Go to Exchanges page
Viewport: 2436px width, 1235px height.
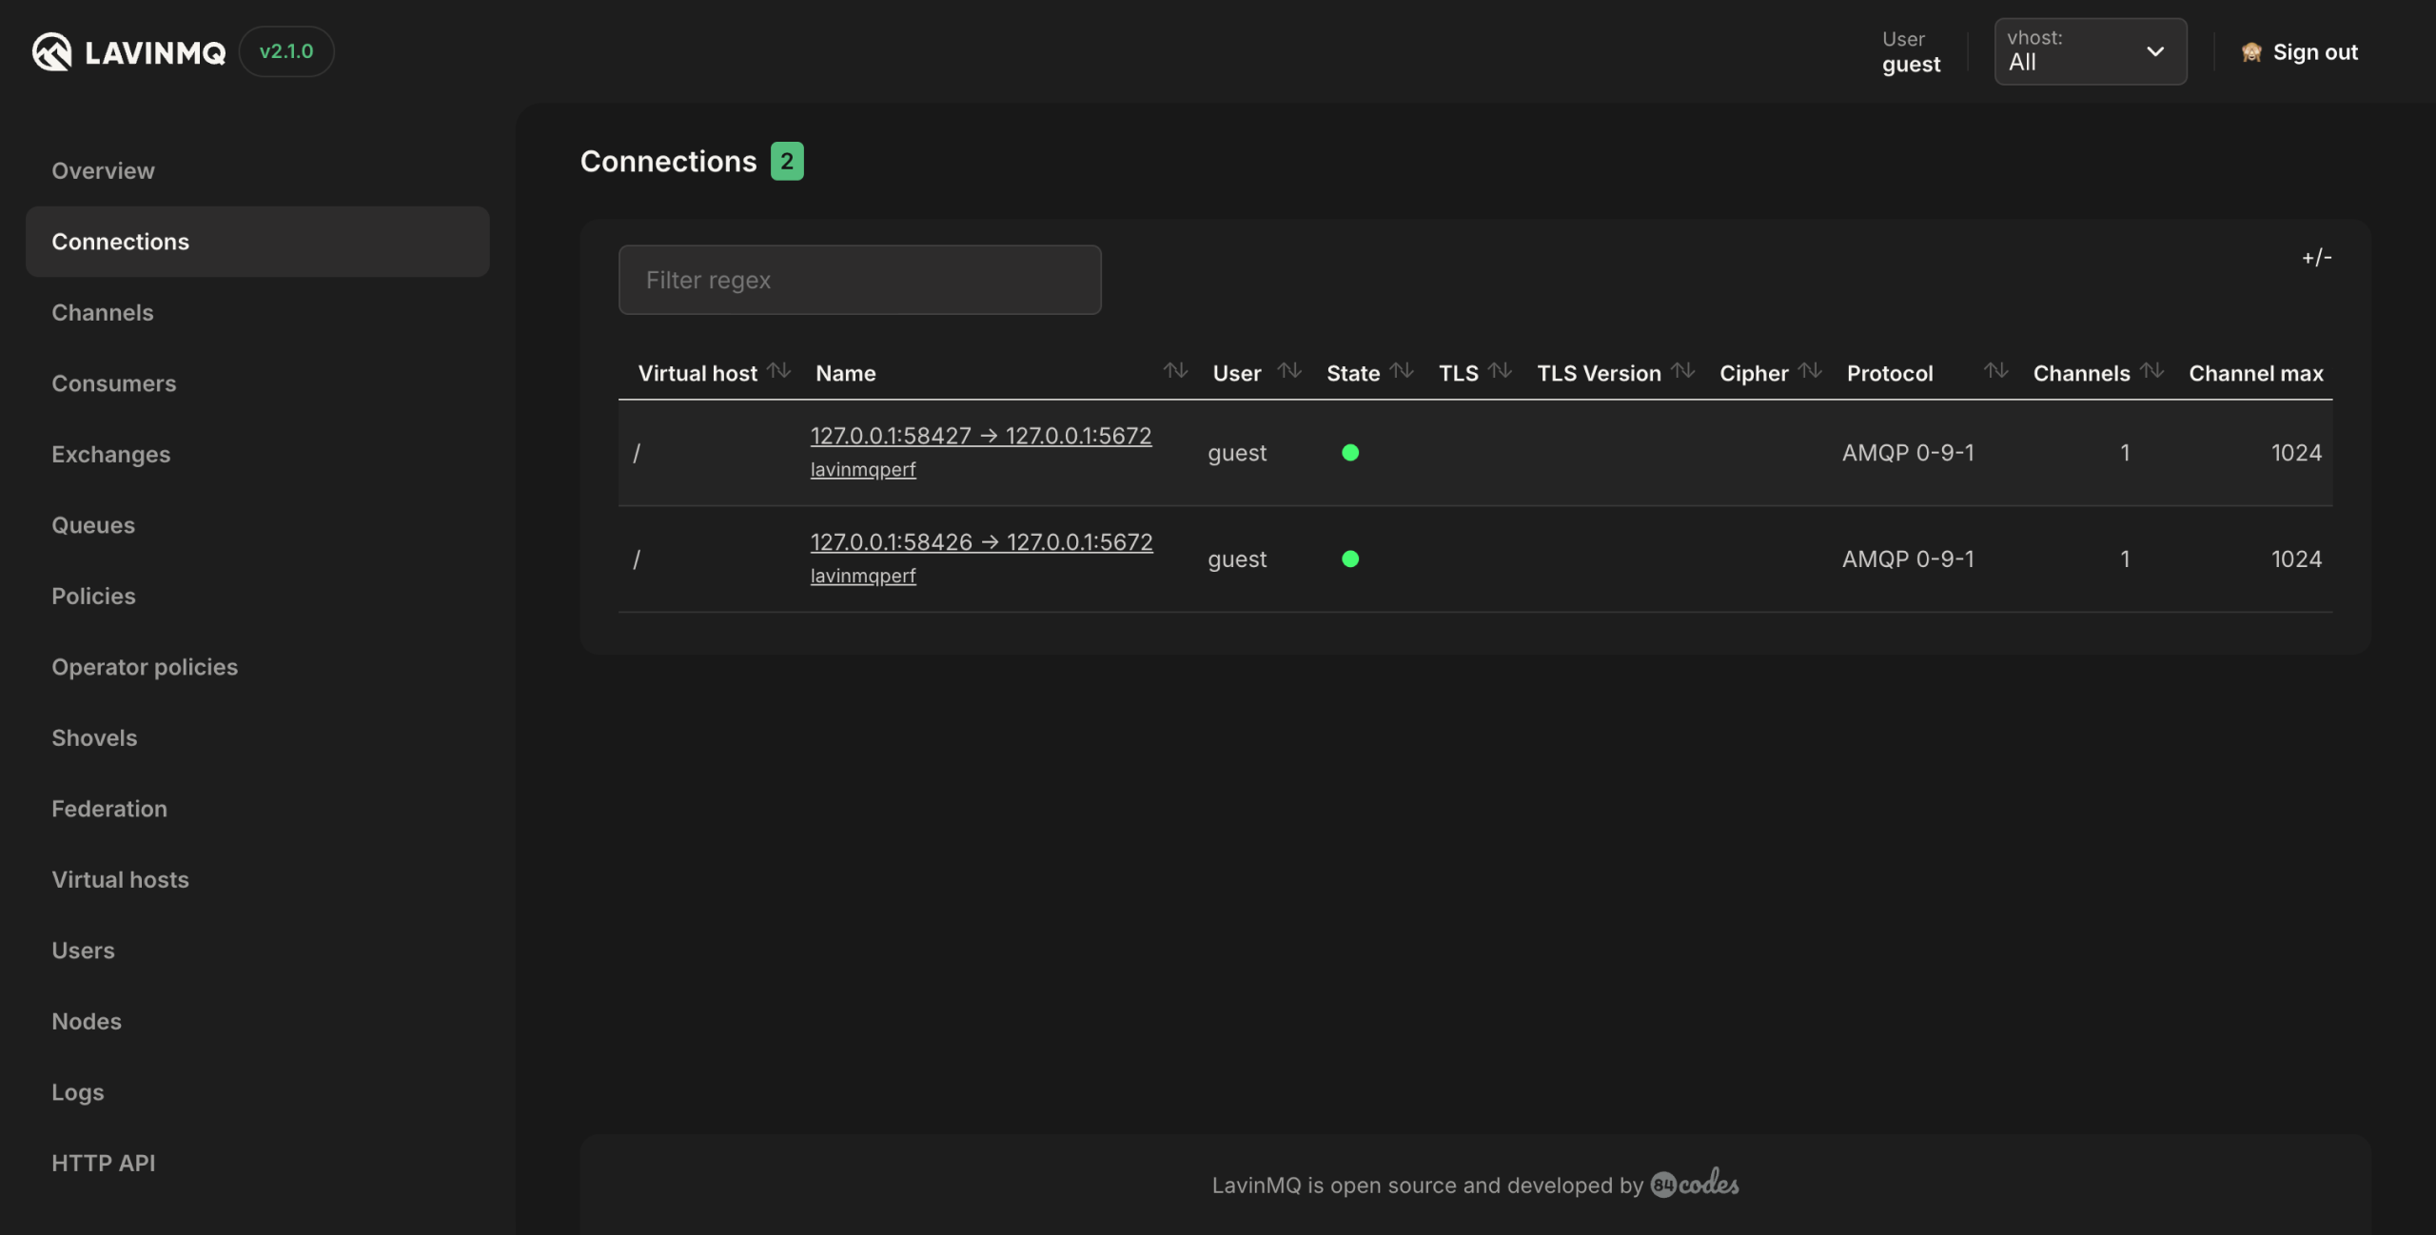coord(110,455)
